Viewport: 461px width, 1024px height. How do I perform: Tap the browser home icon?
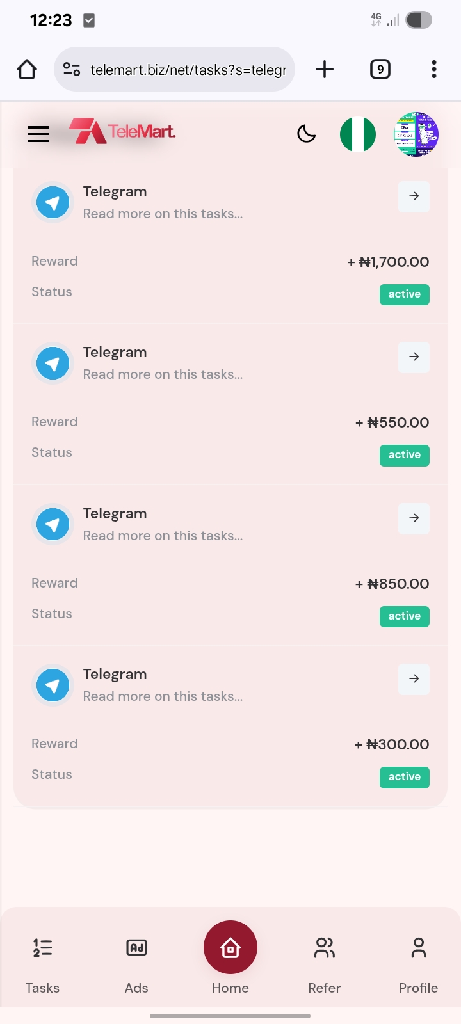click(x=27, y=69)
